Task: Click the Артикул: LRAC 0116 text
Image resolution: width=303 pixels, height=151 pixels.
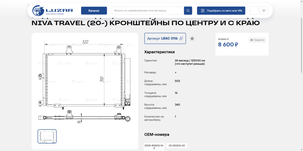Action: 162,38
